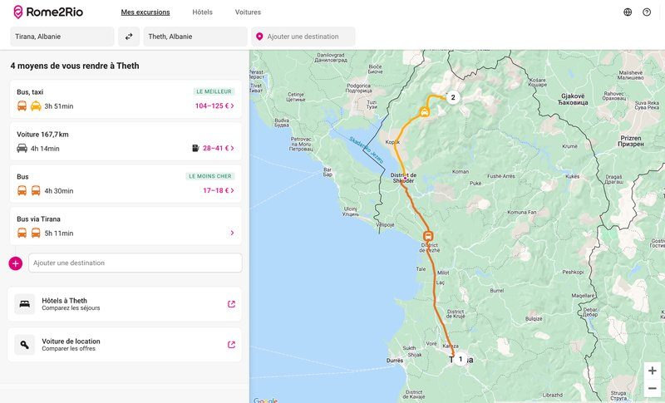The width and height of the screenshot is (665, 403).
Task: Select the Bus 4h 30min option
Action: tap(126, 184)
